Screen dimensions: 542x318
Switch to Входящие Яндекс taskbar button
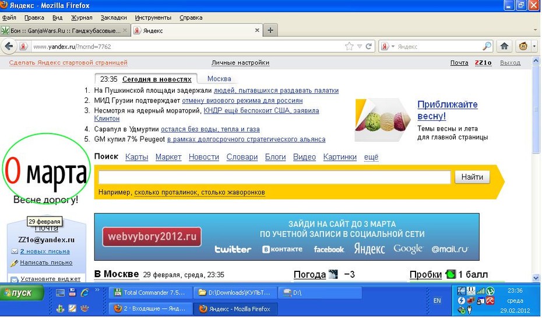[x=150, y=309]
